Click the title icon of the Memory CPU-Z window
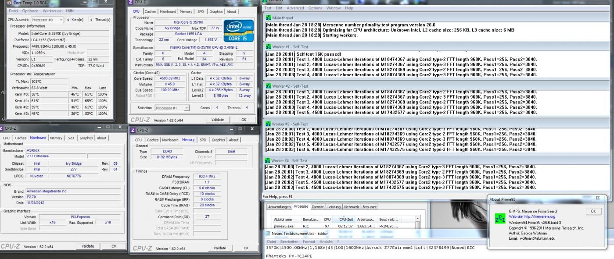Viewport: 614px width, 259px height. point(132,130)
